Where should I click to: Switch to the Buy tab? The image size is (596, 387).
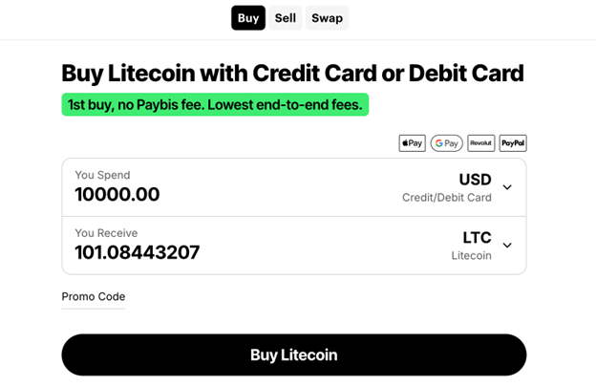[248, 18]
